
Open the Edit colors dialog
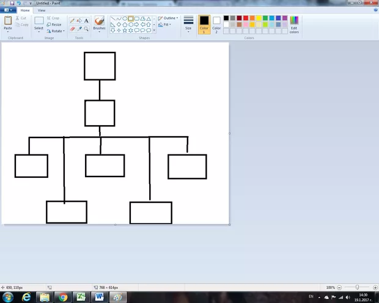tap(294, 23)
